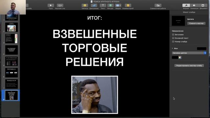Select the meme image on the slide
210x118 pixels.
coord(95,95)
